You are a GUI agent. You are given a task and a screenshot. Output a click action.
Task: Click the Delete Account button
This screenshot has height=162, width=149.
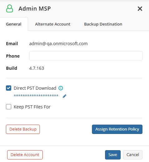pos(25,155)
